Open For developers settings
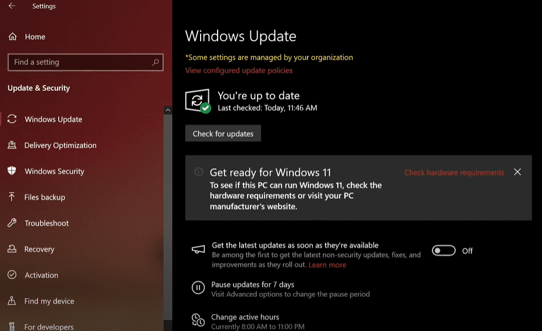The image size is (542, 331). [49, 326]
